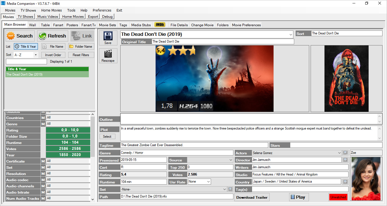The image size is (387, 206).
Task: Click the filter panel scrollbar down arrow
Action: tap(93, 199)
